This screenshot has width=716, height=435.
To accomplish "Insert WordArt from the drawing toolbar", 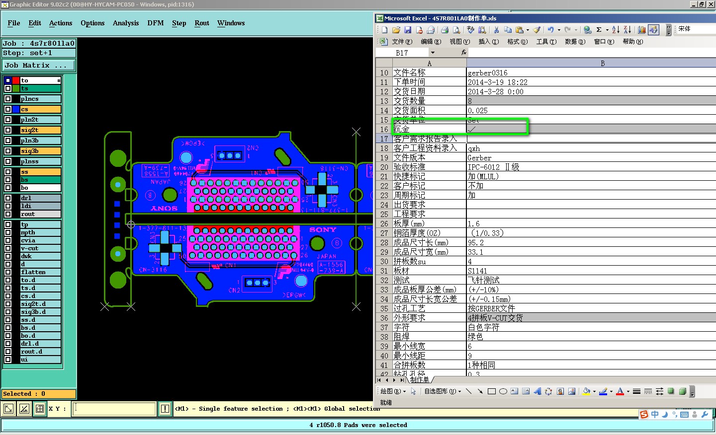I will (537, 391).
